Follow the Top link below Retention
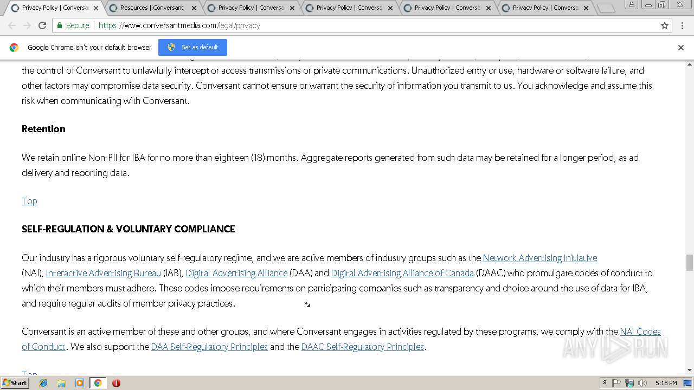The height and width of the screenshot is (390, 694). (x=29, y=201)
